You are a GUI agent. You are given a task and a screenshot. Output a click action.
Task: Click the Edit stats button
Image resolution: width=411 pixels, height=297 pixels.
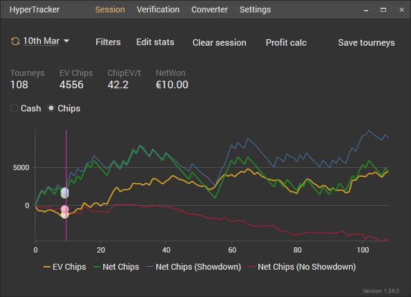point(155,42)
